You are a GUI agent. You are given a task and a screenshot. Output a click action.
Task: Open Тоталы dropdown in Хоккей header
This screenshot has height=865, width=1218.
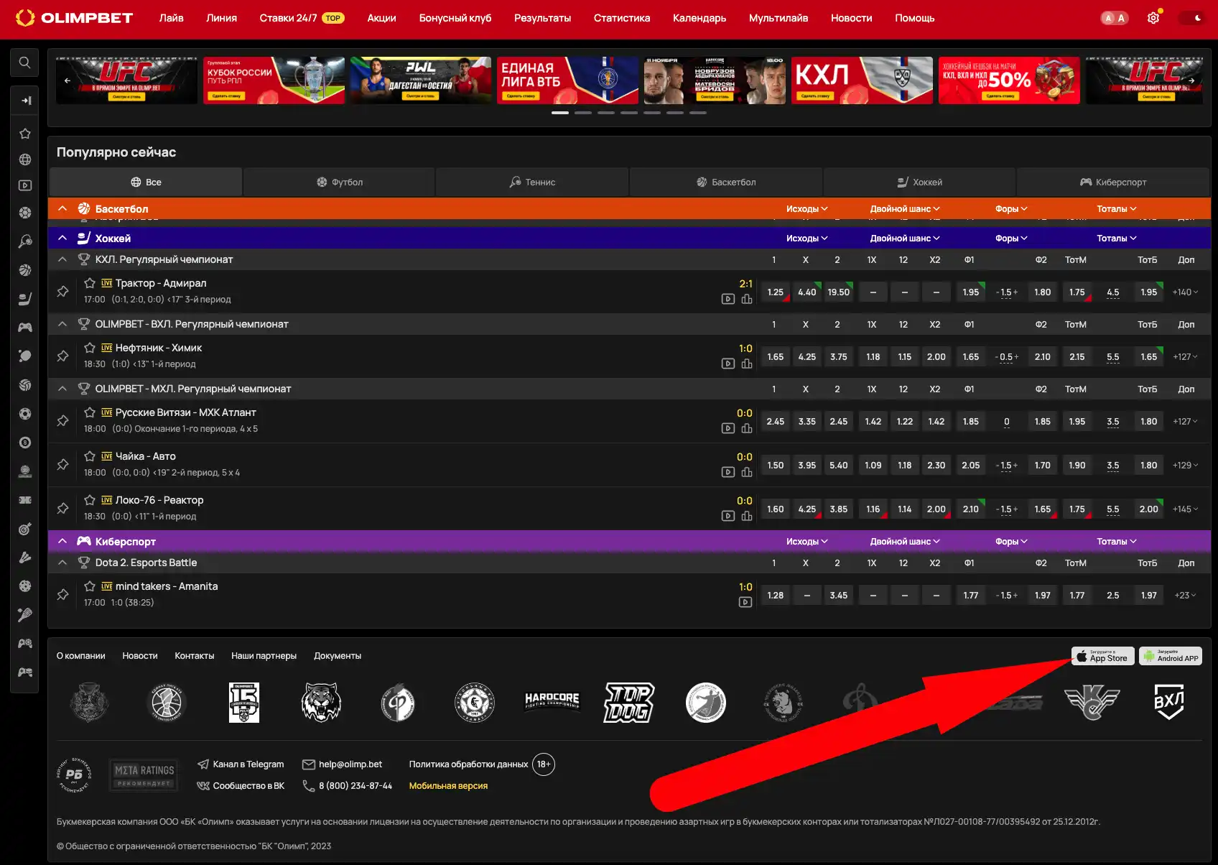coord(1116,239)
